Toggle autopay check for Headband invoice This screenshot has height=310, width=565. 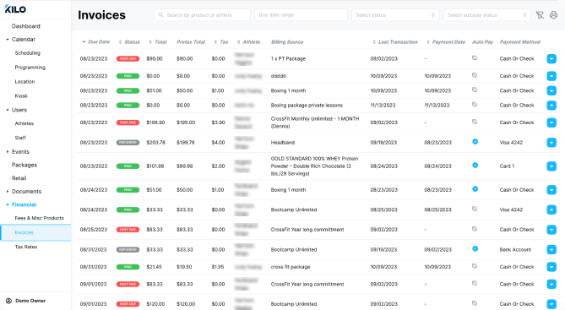click(475, 142)
